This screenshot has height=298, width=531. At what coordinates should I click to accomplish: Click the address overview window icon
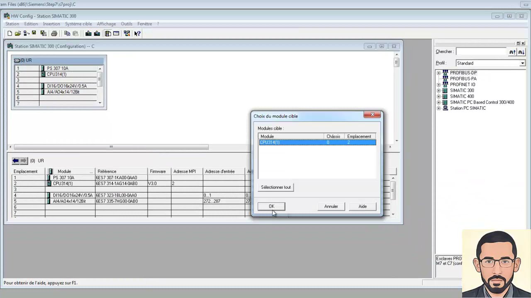click(116, 34)
